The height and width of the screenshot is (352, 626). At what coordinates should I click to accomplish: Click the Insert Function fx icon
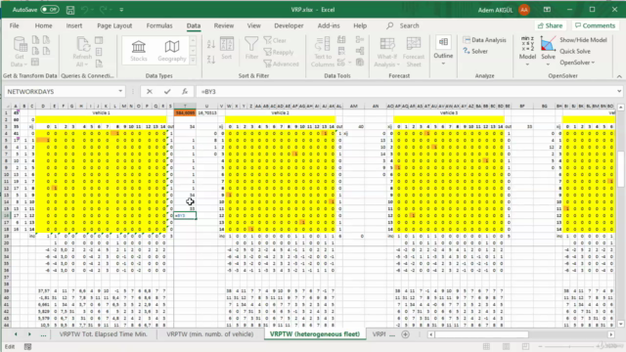point(185,91)
